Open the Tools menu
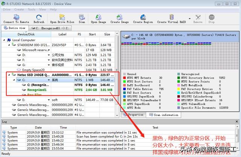Image resolution: width=241 pixels, height=157 pixels. pos(32,9)
